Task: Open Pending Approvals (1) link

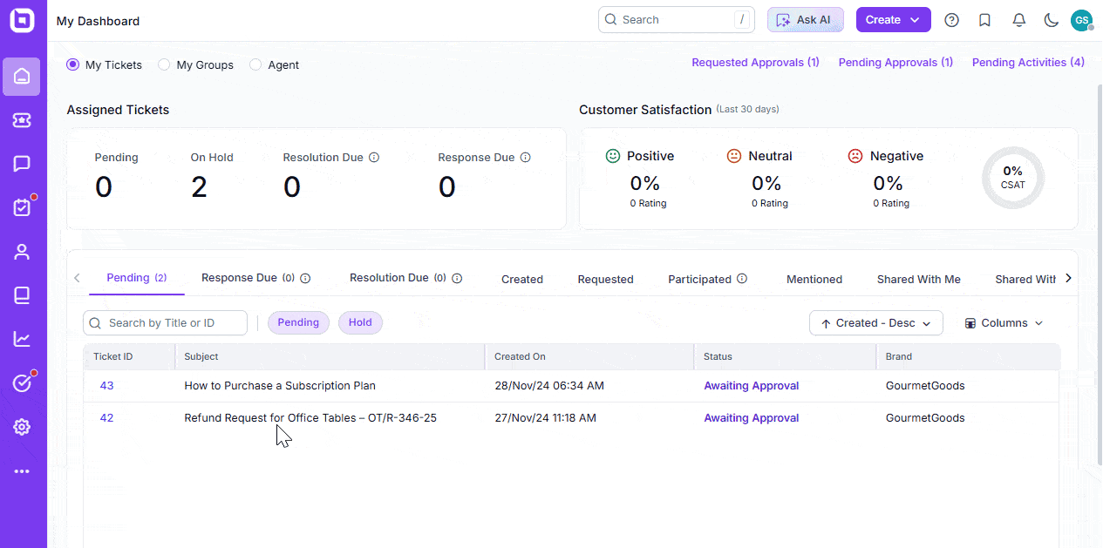Action: click(895, 63)
